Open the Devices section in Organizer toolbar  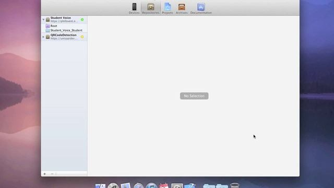[x=134, y=8]
